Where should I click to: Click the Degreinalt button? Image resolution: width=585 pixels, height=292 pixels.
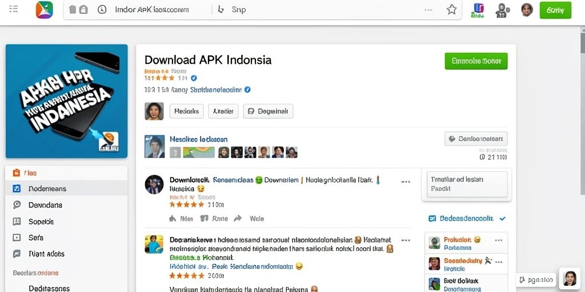pos(269,111)
